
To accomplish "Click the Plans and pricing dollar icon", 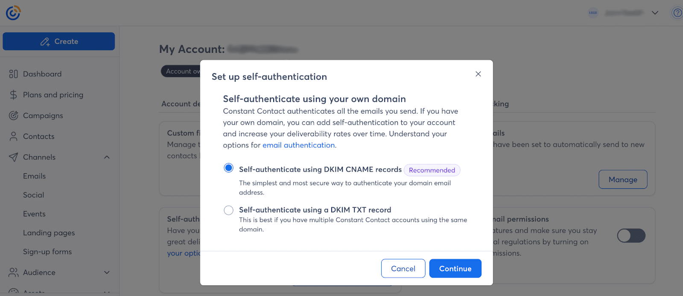I will click(14, 95).
